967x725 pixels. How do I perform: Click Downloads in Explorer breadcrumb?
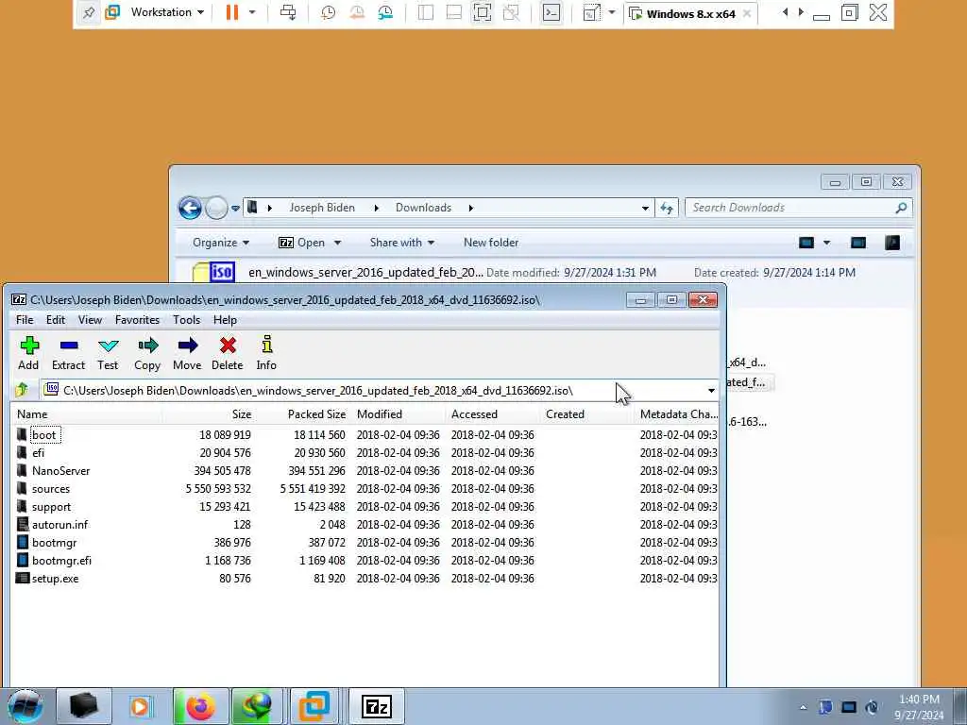424,208
